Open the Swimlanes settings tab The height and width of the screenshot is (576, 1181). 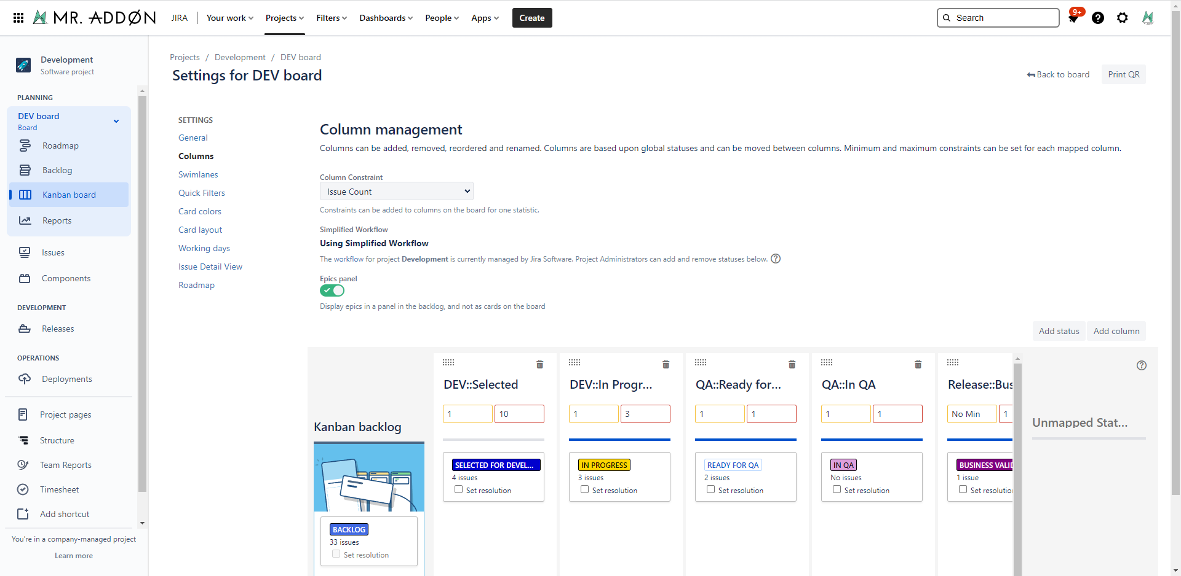click(x=198, y=174)
